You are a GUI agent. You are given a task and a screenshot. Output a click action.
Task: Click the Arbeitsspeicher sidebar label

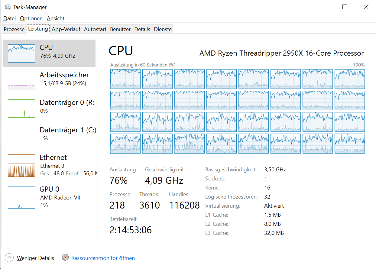pyautogui.click(x=64, y=75)
